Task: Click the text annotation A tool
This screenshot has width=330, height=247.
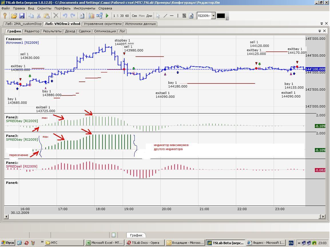Action: pyautogui.click(x=191, y=16)
